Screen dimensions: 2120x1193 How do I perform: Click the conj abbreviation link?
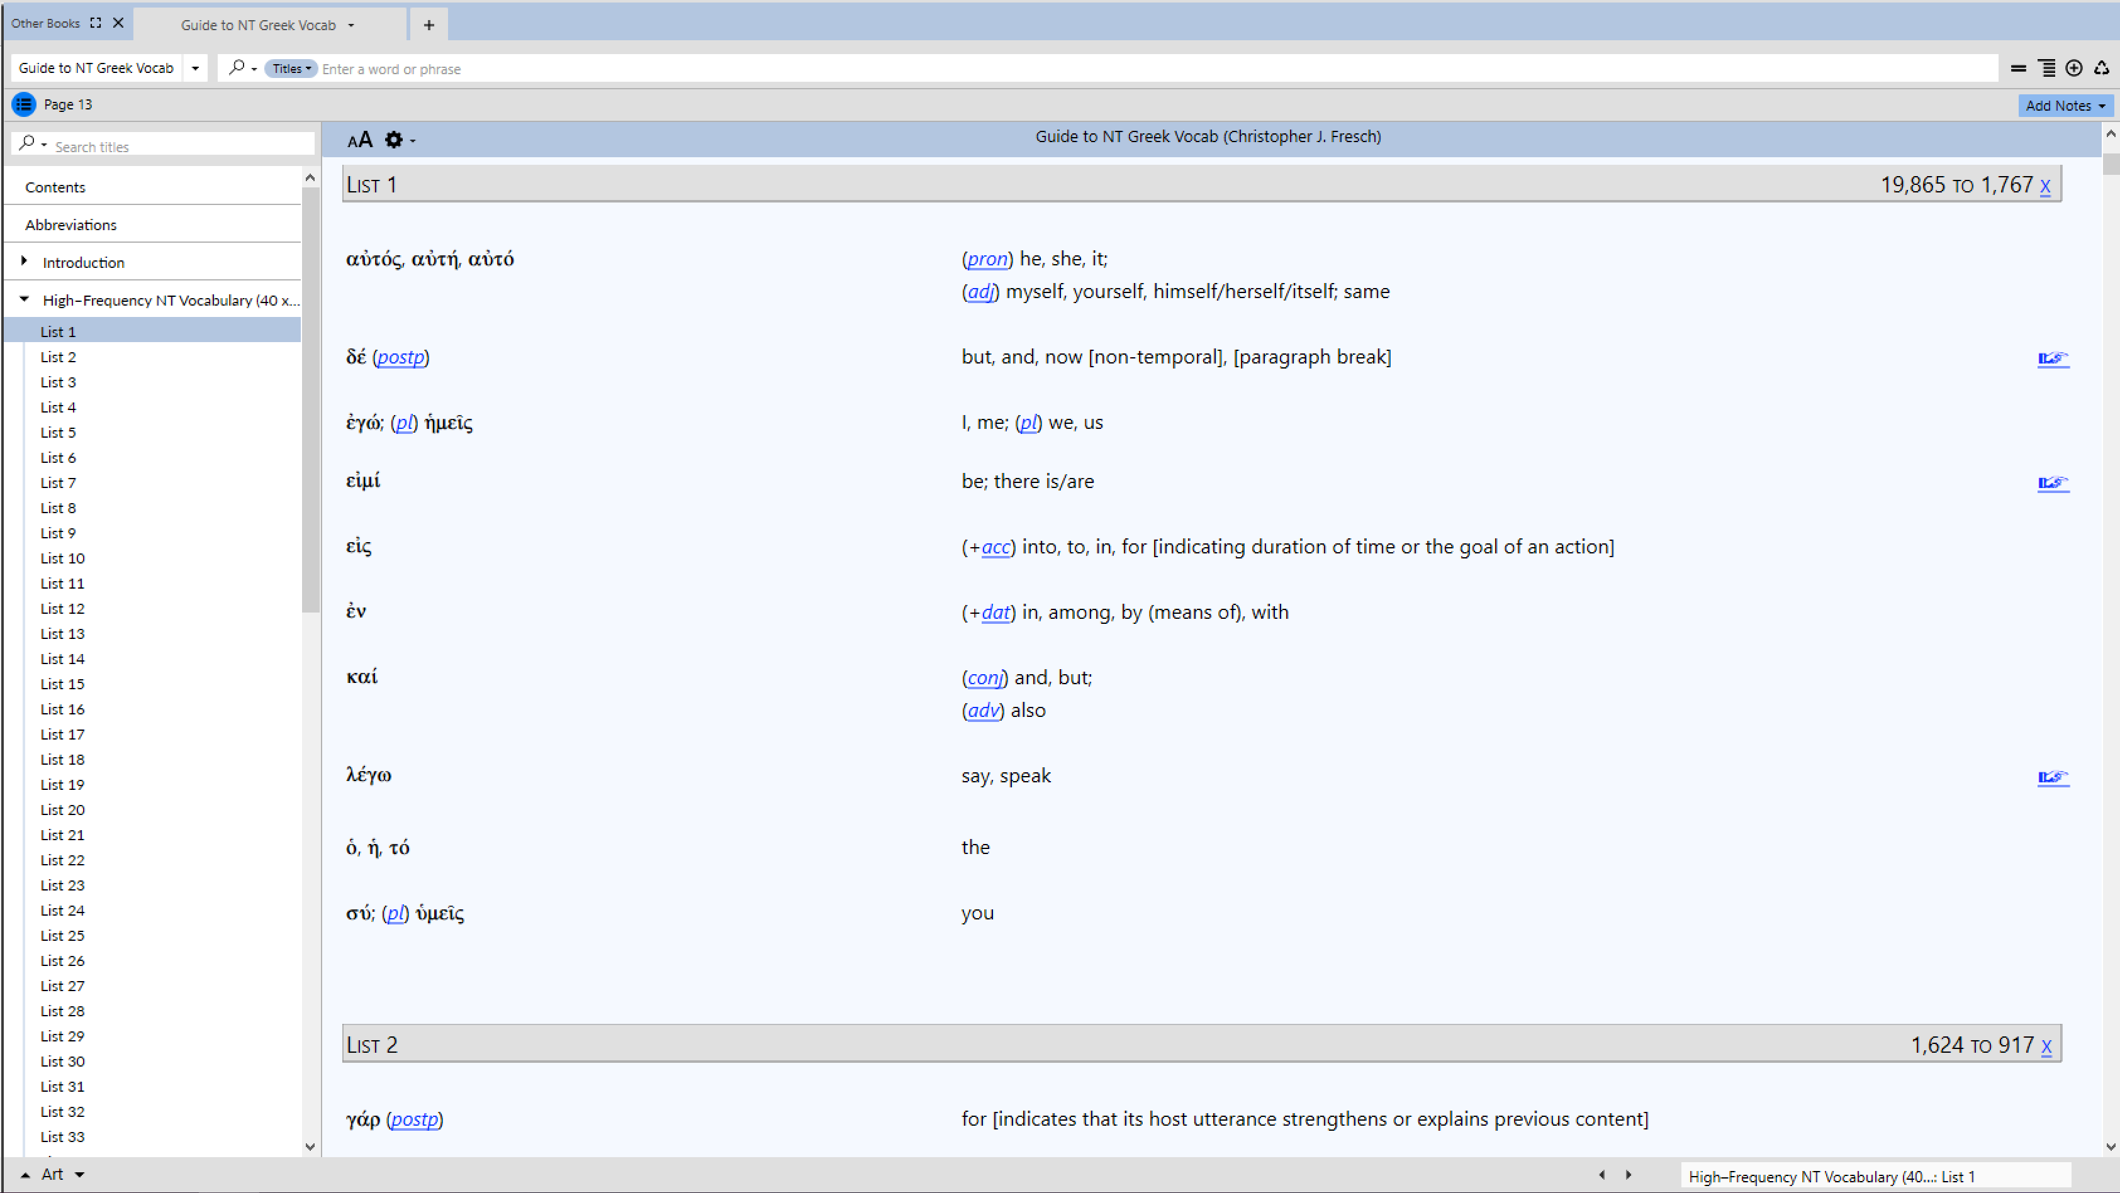click(x=985, y=678)
